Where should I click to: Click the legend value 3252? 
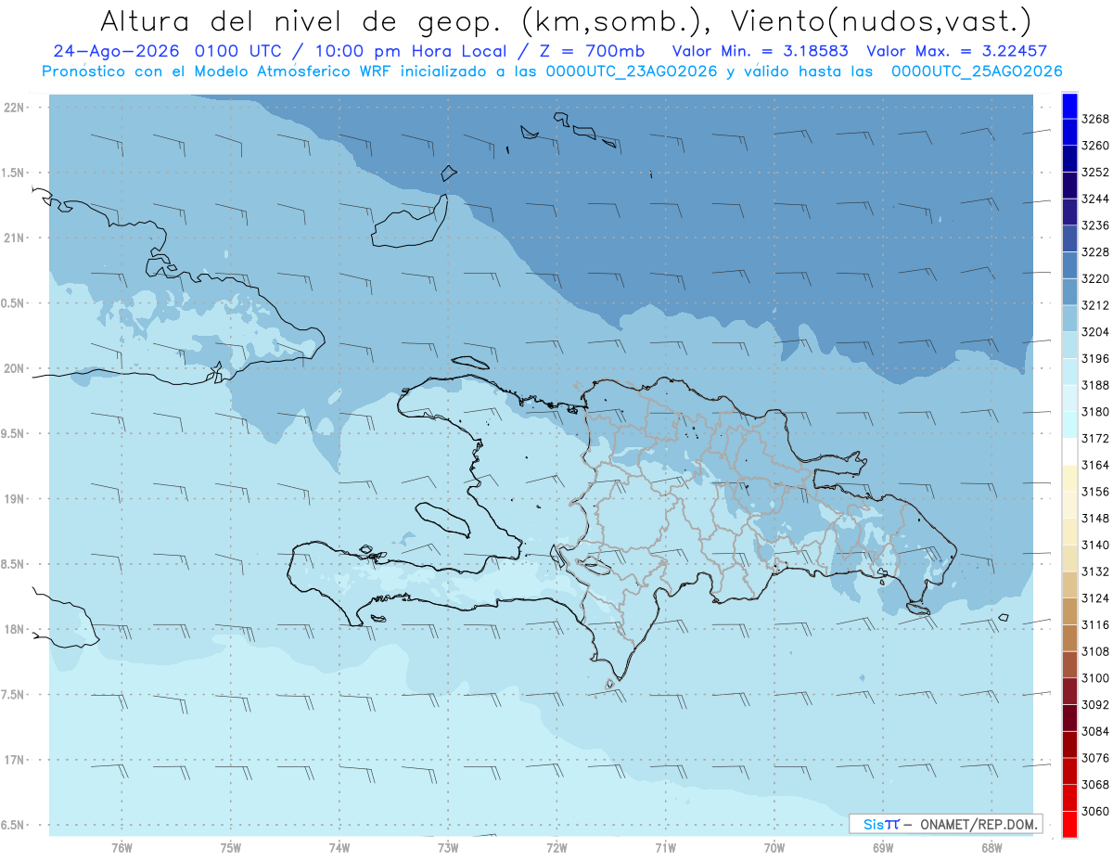coord(1094,172)
